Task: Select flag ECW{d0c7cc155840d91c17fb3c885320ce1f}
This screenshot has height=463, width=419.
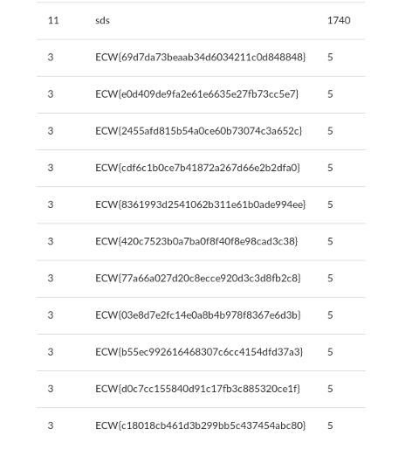Action: pos(197,389)
